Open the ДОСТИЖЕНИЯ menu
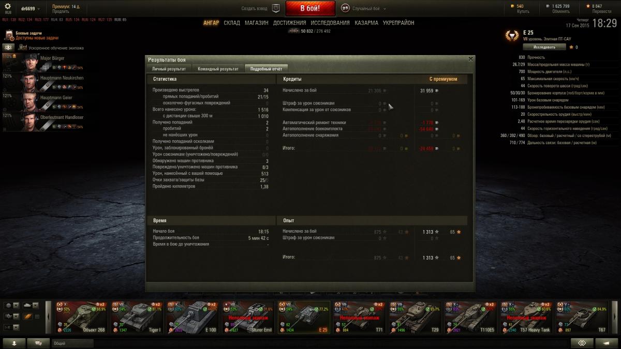The image size is (621, 349). (289, 23)
